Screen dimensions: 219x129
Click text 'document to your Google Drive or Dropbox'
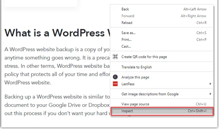tap(57, 105)
